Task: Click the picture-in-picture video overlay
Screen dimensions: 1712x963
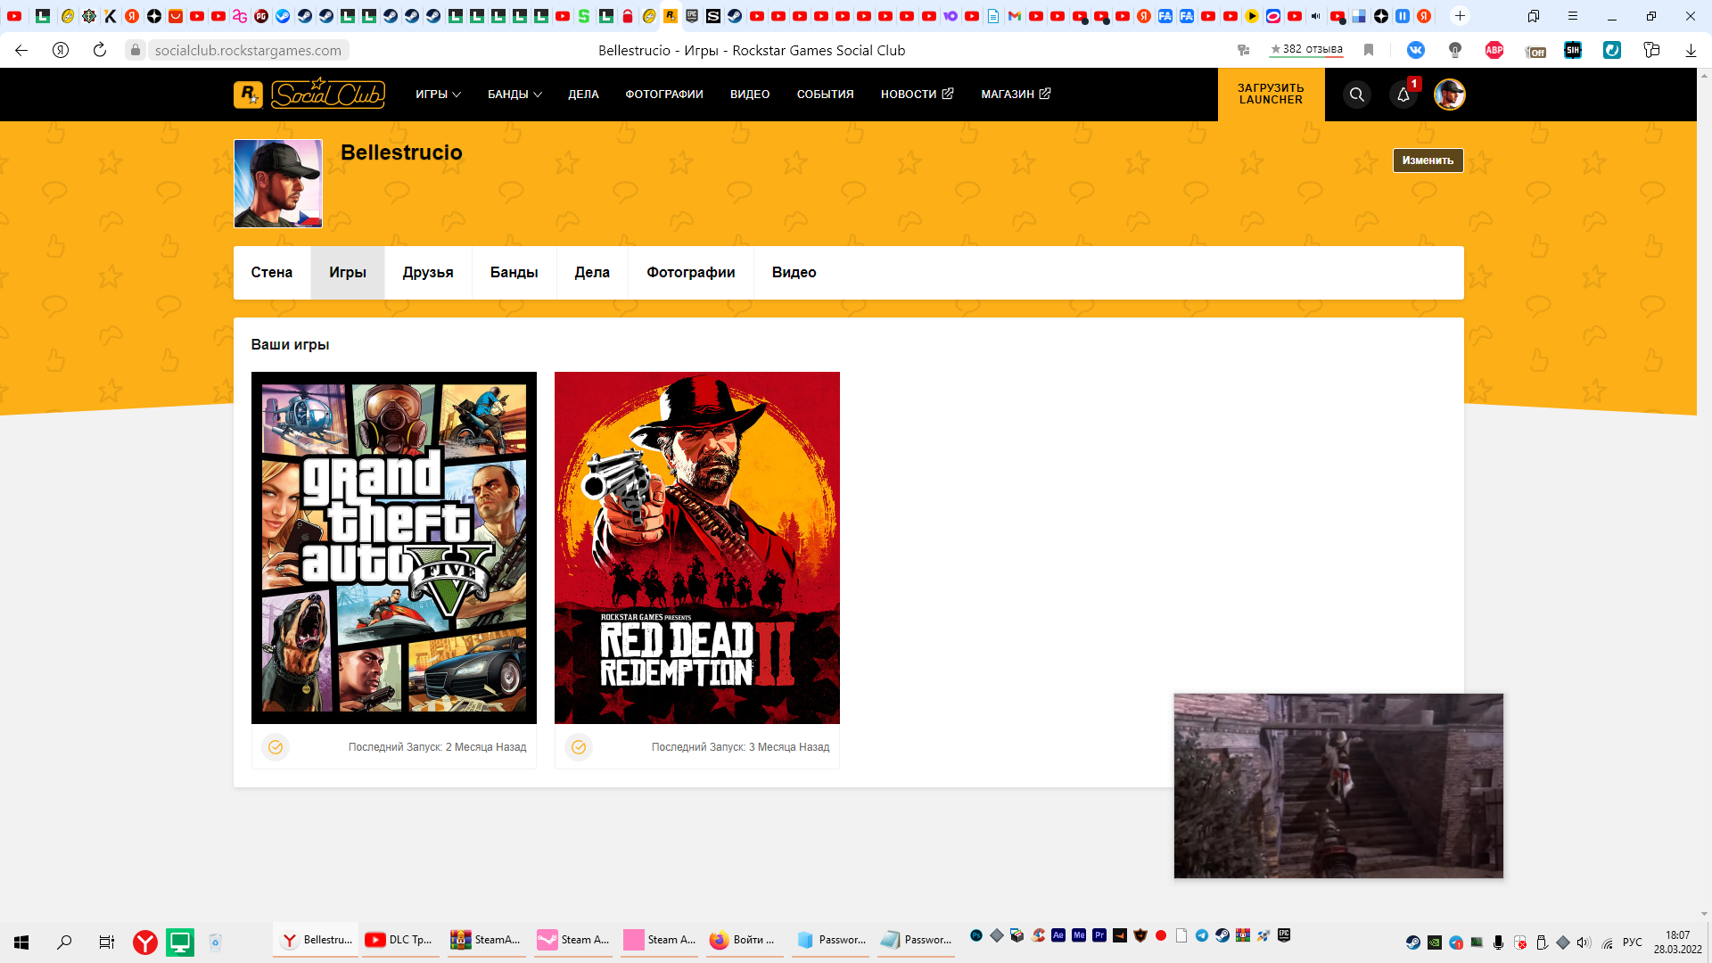Action: (x=1338, y=786)
